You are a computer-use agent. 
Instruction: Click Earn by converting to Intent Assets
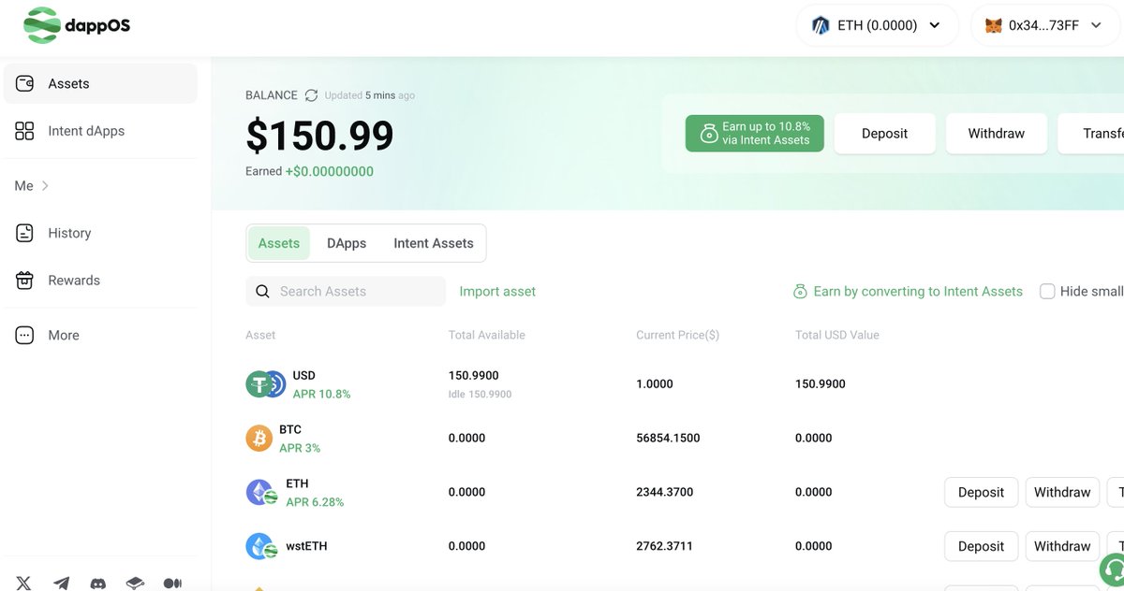[x=918, y=291]
